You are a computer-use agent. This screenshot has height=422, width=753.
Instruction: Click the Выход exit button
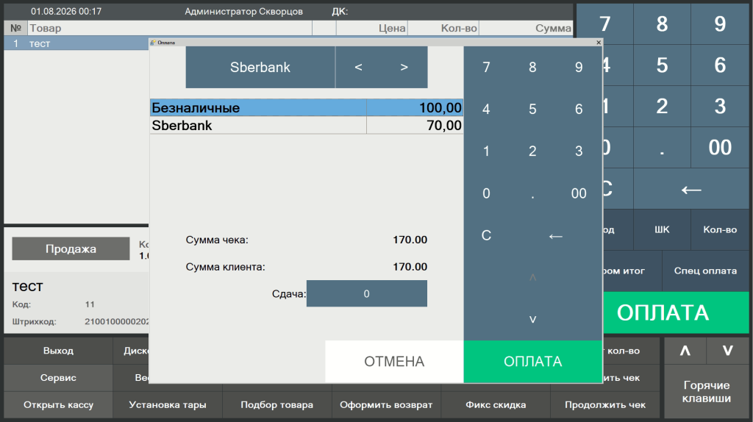(x=58, y=351)
